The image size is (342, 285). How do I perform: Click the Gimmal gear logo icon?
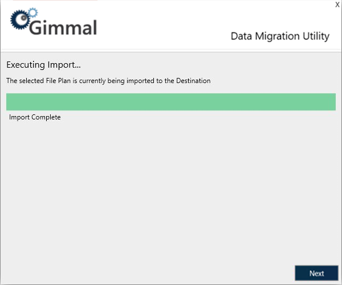21,19
